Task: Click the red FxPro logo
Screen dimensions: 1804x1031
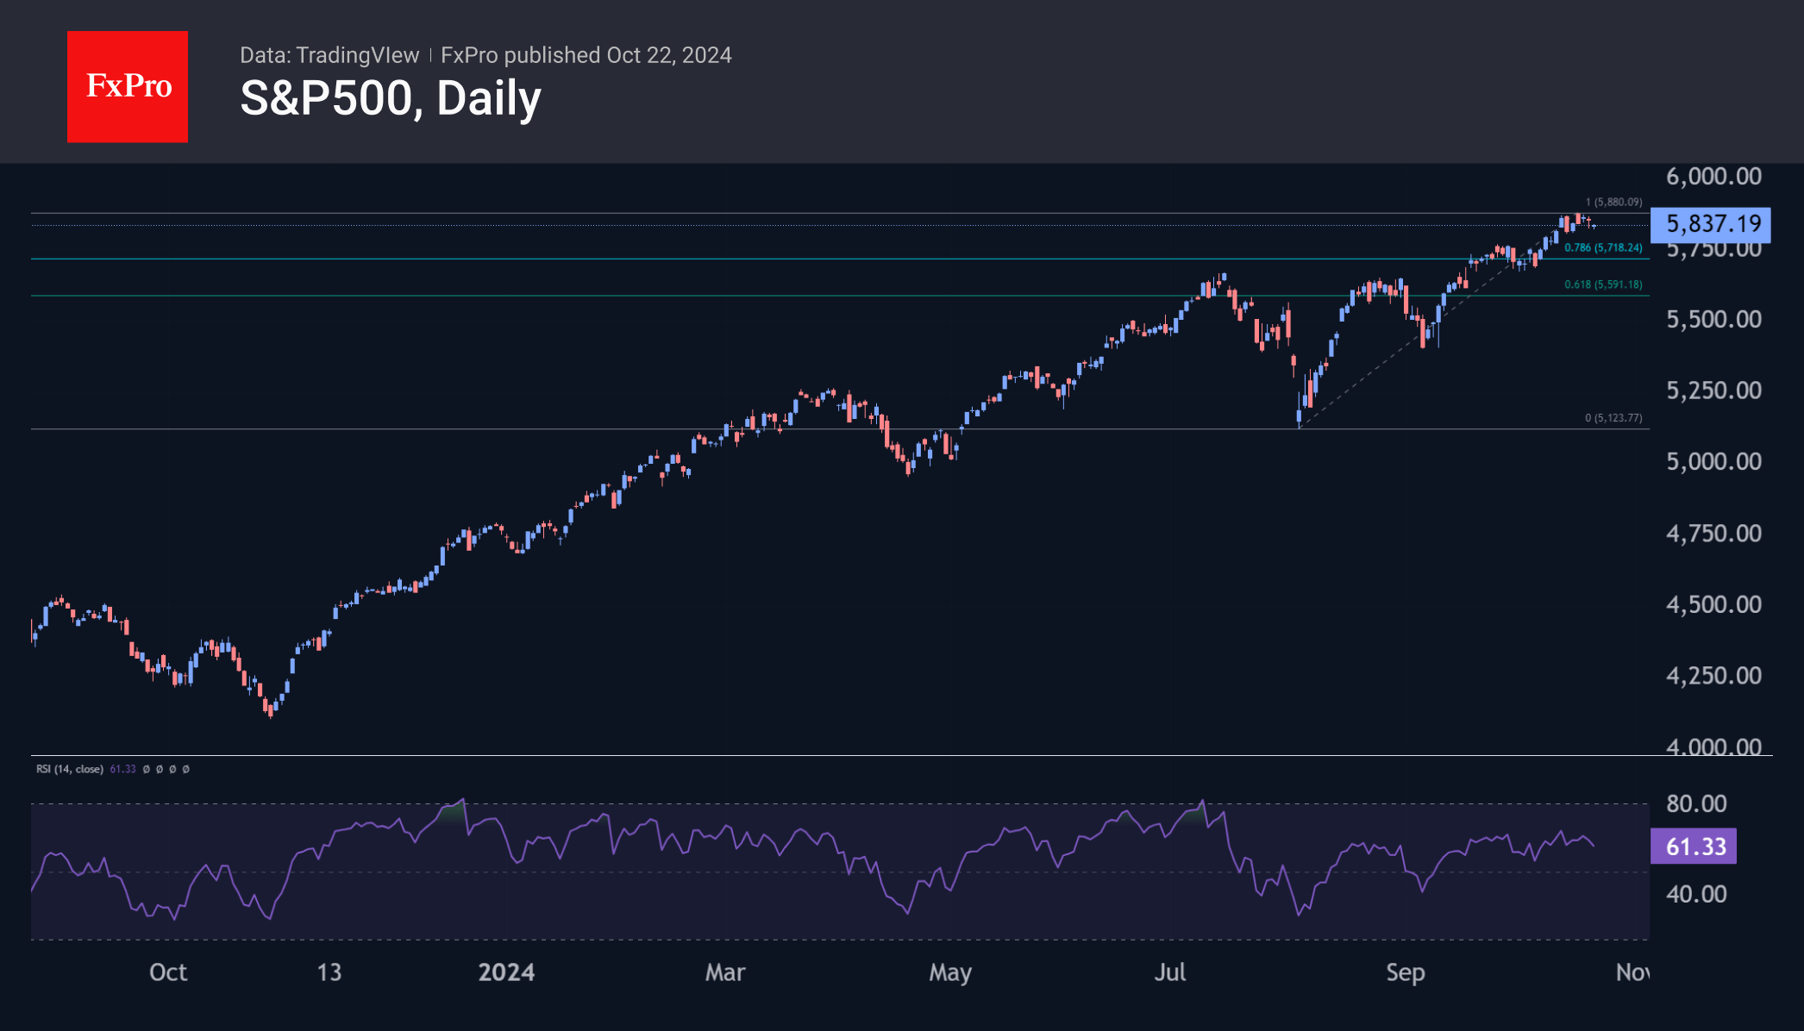Action: (x=128, y=86)
